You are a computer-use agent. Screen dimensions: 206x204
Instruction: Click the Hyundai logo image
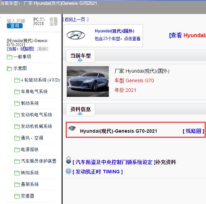(76, 35)
